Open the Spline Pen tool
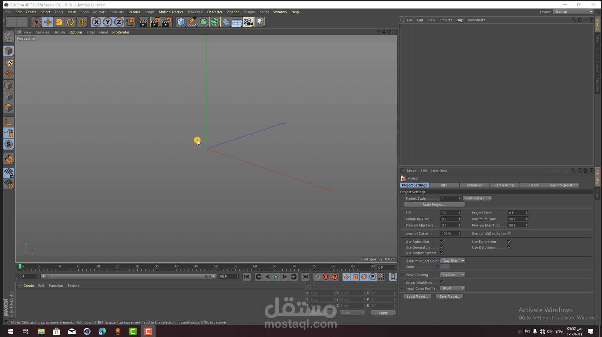This screenshot has width=602, height=337. tap(192, 22)
